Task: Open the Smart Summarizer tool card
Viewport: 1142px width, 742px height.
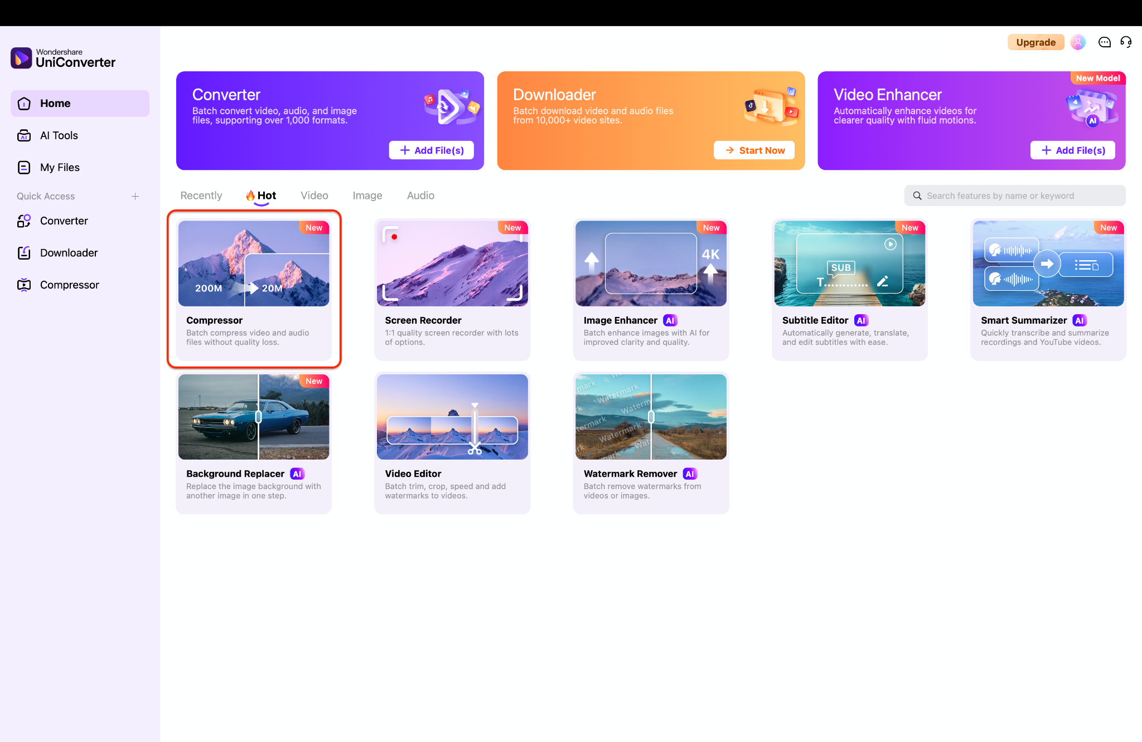Action: 1047,287
